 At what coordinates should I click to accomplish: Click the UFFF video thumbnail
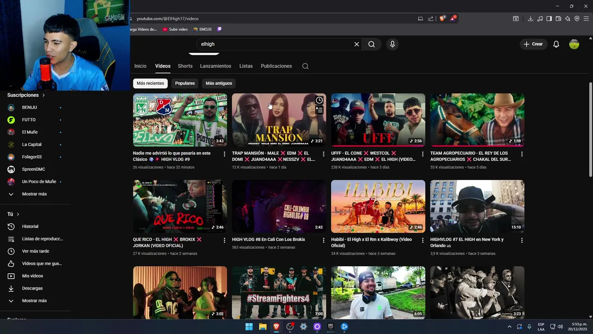click(x=378, y=120)
